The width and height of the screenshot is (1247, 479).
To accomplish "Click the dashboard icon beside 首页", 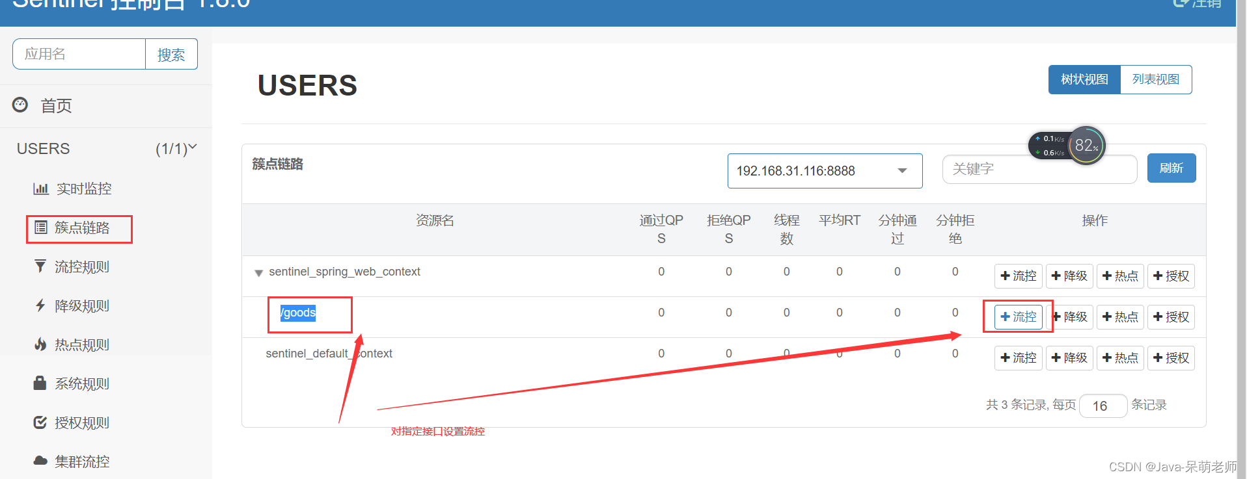I will [20, 105].
